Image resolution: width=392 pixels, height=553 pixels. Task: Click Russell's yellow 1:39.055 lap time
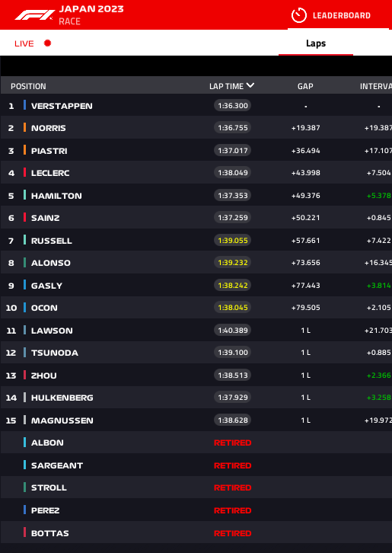click(x=233, y=240)
